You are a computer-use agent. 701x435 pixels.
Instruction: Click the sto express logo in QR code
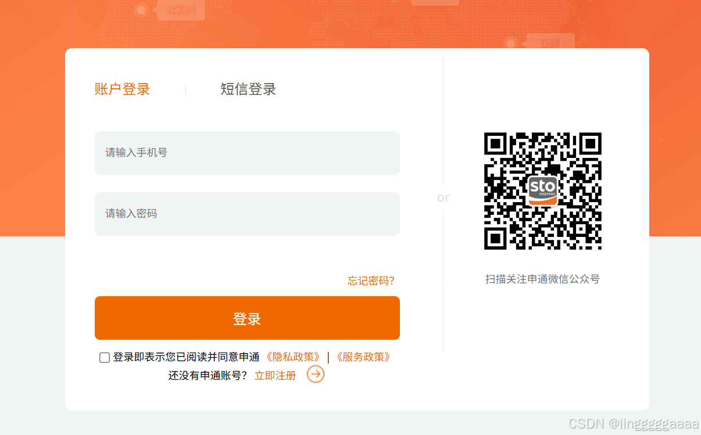(x=543, y=190)
